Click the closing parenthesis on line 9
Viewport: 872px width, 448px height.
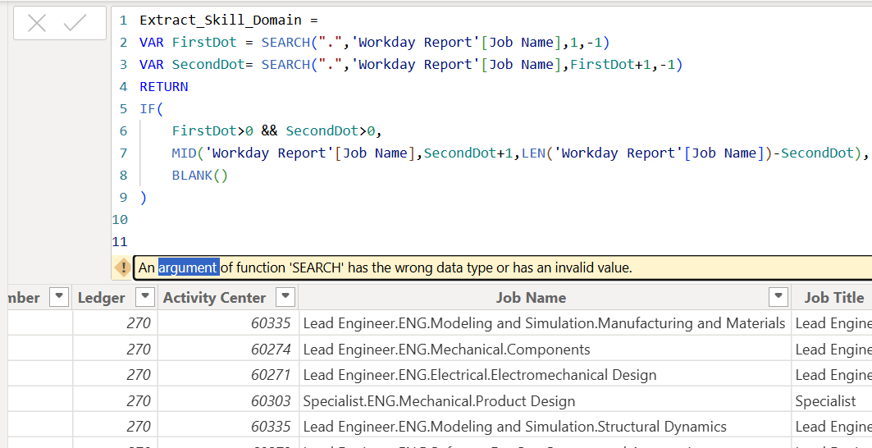coord(144,198)
